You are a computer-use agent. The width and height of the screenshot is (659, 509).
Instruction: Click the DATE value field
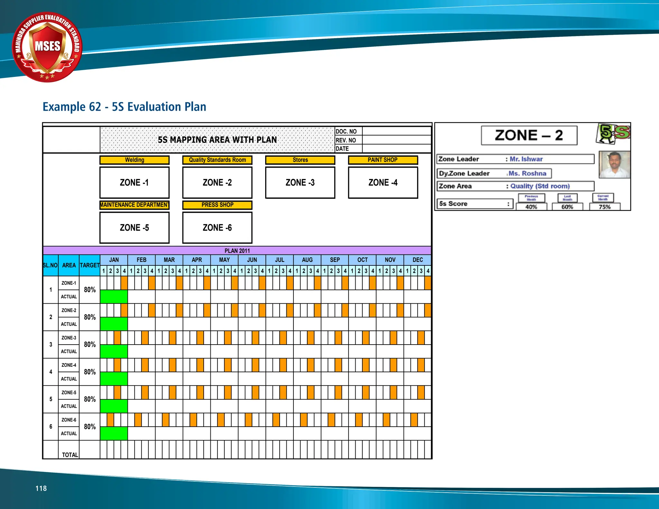pos(396,148)
